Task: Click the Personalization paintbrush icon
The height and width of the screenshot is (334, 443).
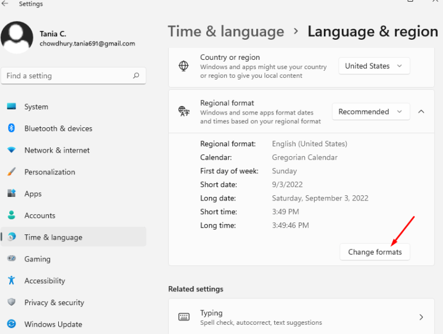Action: point(12,172)
